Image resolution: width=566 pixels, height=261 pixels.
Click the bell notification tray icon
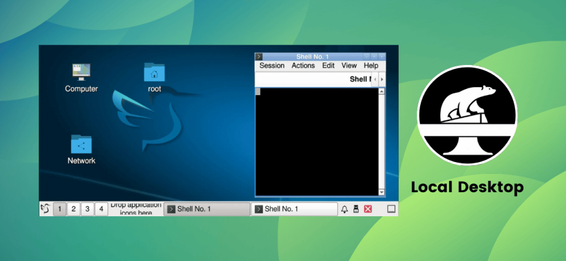345,209
